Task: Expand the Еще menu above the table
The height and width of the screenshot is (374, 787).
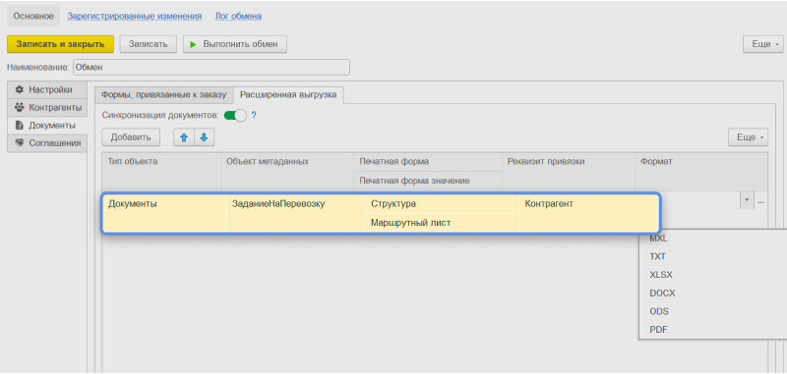Action: coord(748,137)
